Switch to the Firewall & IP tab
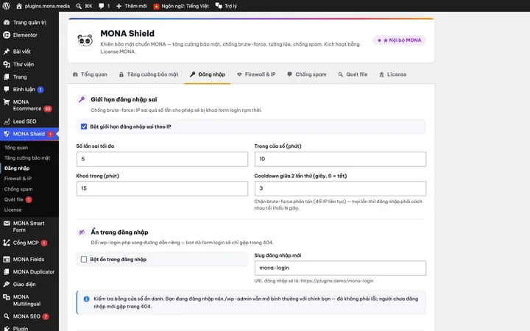 click(256, 74)
